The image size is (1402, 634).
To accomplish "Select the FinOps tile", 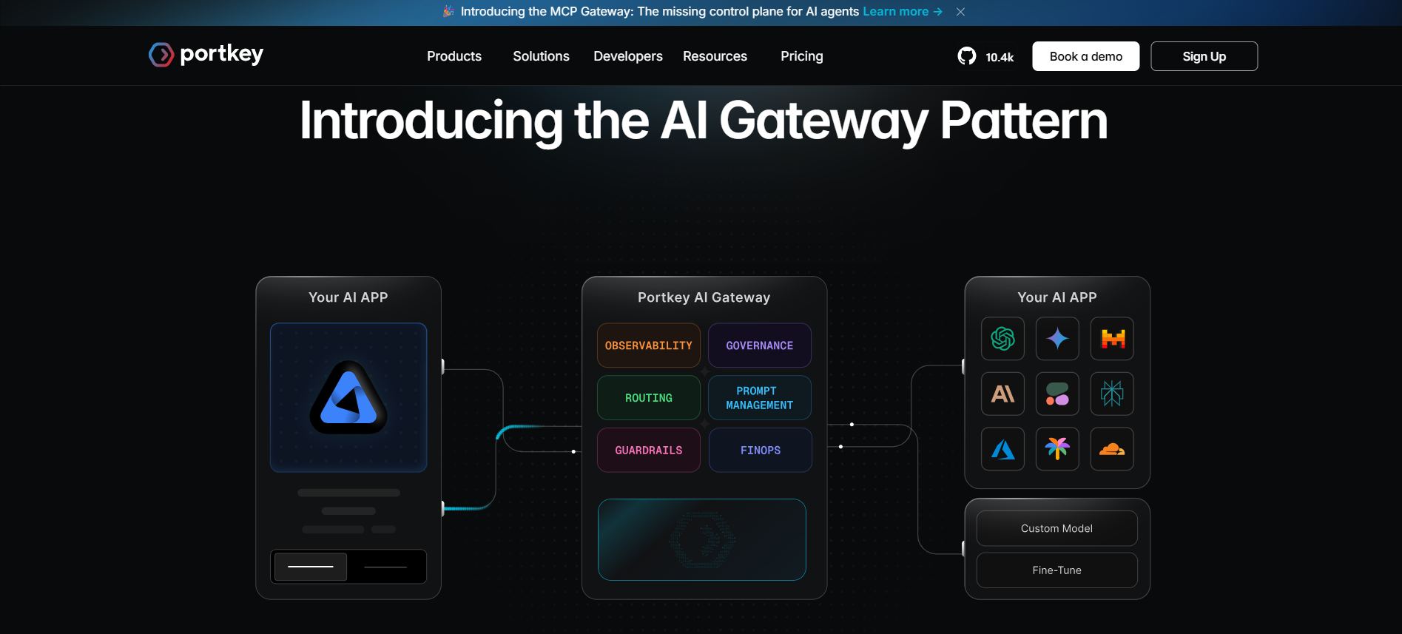I will (760, 450).
